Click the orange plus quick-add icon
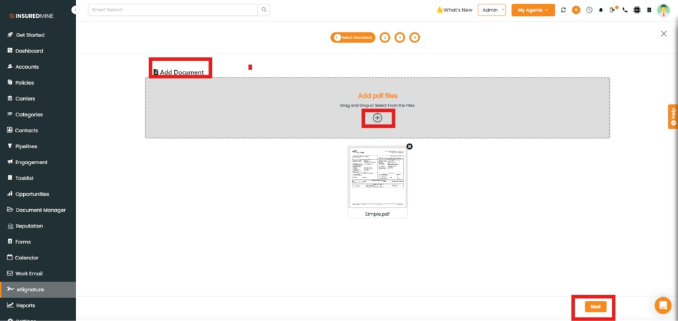Viewport: 678px width, 321px height. (576, 10)
